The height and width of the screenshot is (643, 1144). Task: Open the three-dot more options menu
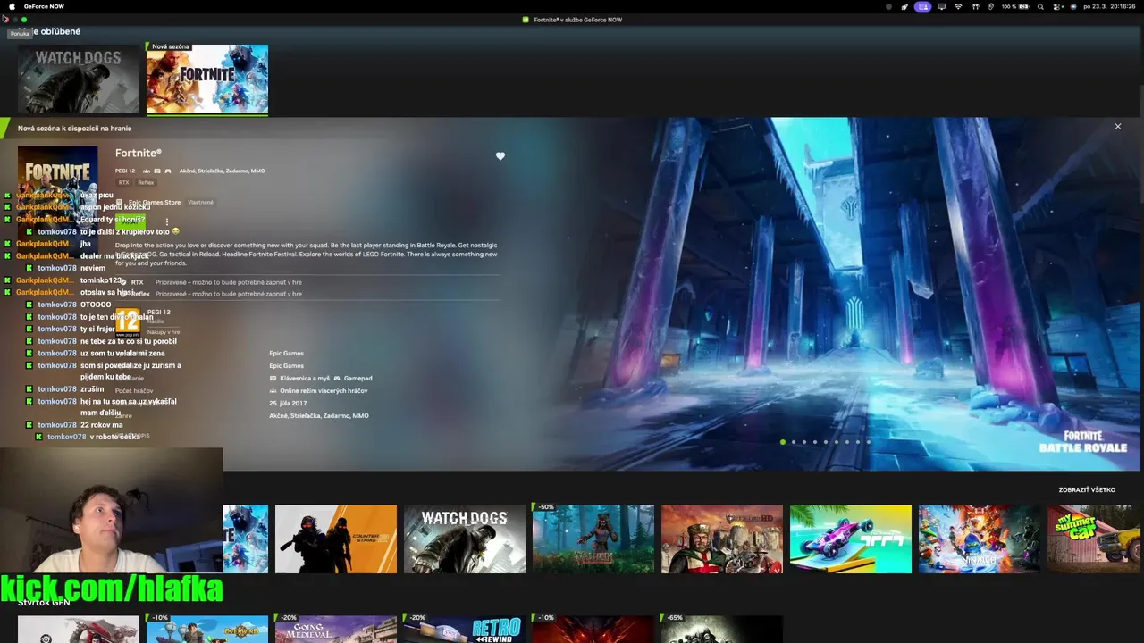(x=166, y=221)
